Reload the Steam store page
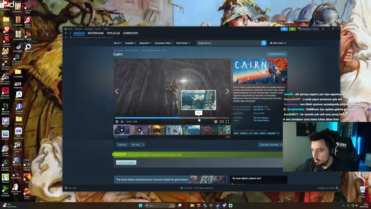This screenshot has height=209, width=371. 66,37
